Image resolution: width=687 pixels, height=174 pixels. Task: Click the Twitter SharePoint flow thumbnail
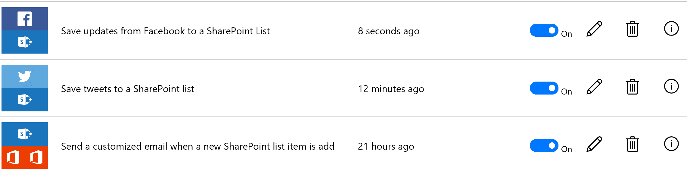(x=25, y=88)
